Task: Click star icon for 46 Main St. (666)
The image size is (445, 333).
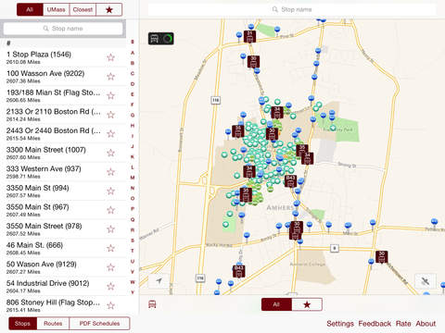Action: point(110,248)
